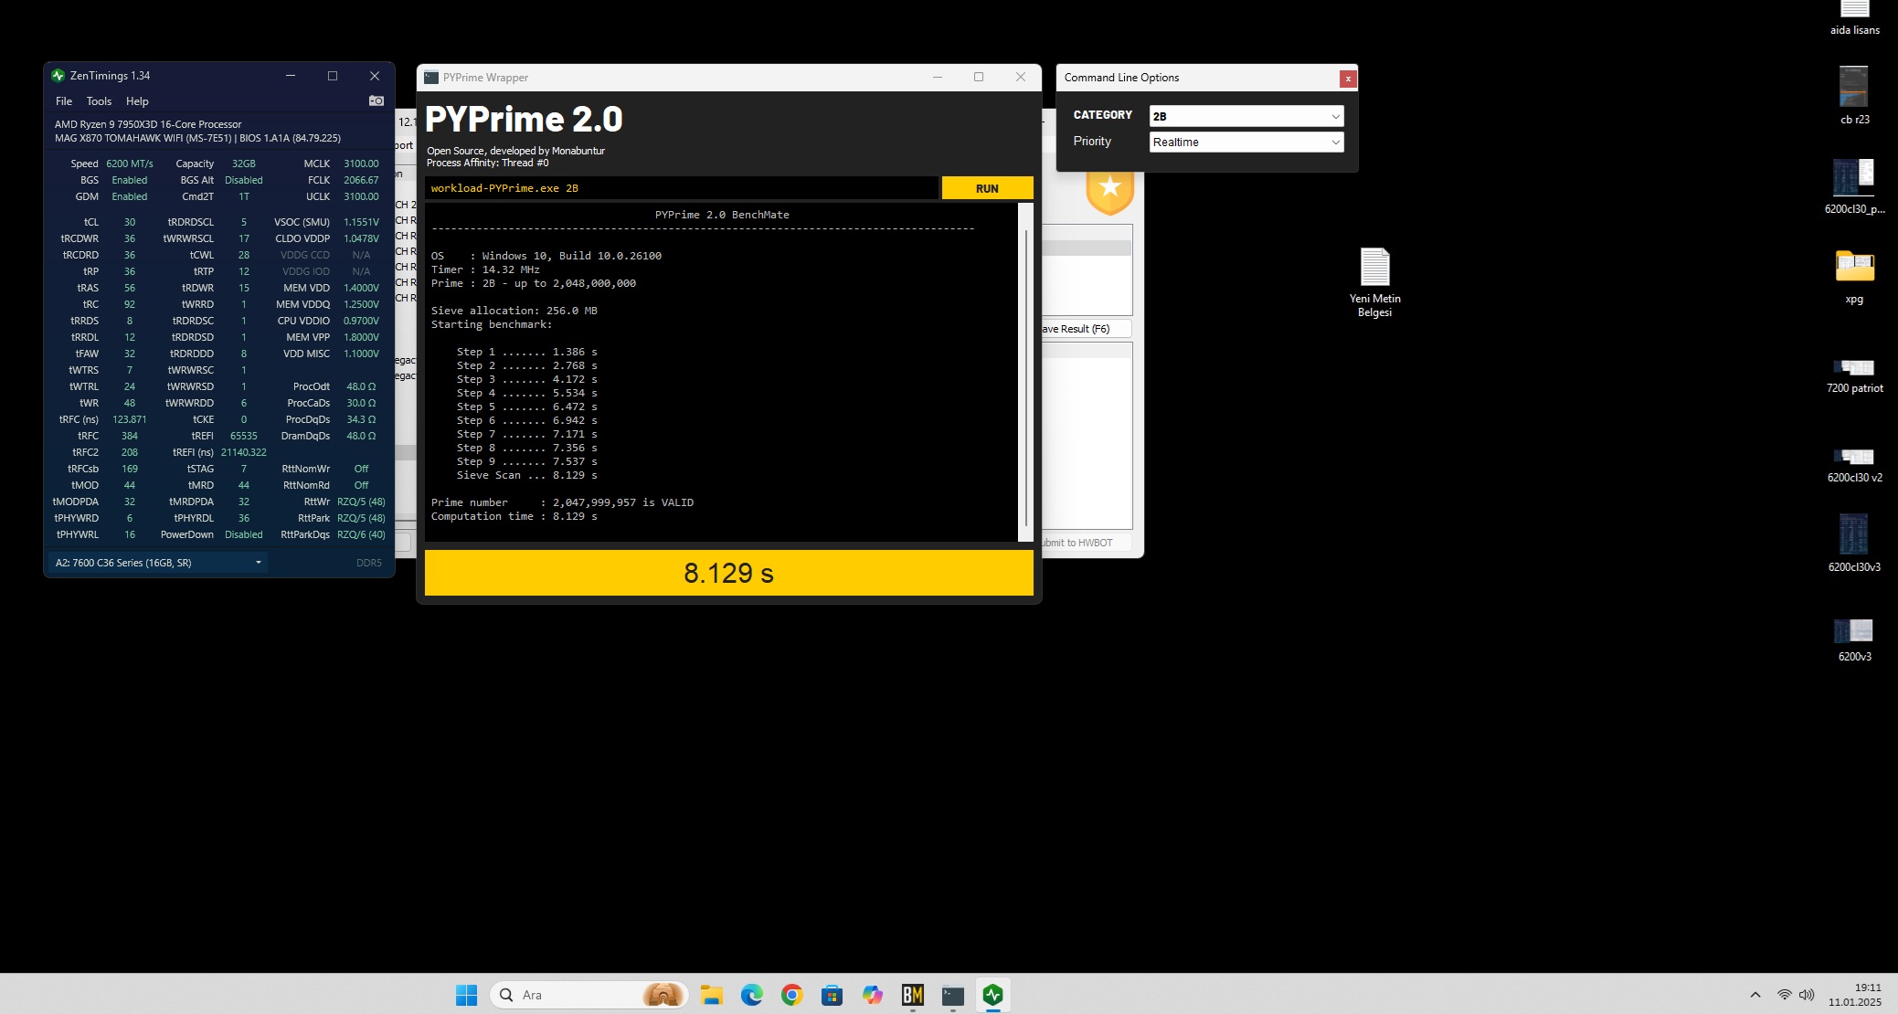The image size is (1898, 1014).
Task: Open Microsoft Store from the taskbar
Action: pos(832,995)
